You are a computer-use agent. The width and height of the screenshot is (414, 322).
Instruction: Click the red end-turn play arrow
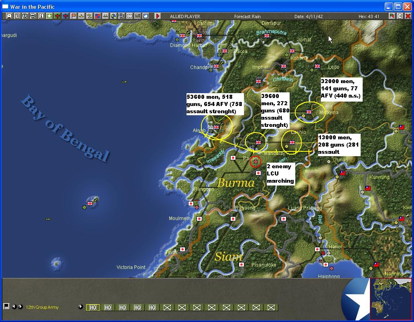[x=158, y=16]
